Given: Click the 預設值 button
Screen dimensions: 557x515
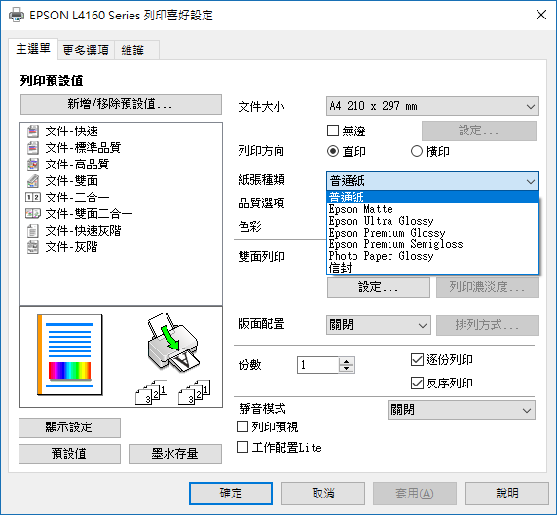Looking at the screenshot, I should (70, 454).
